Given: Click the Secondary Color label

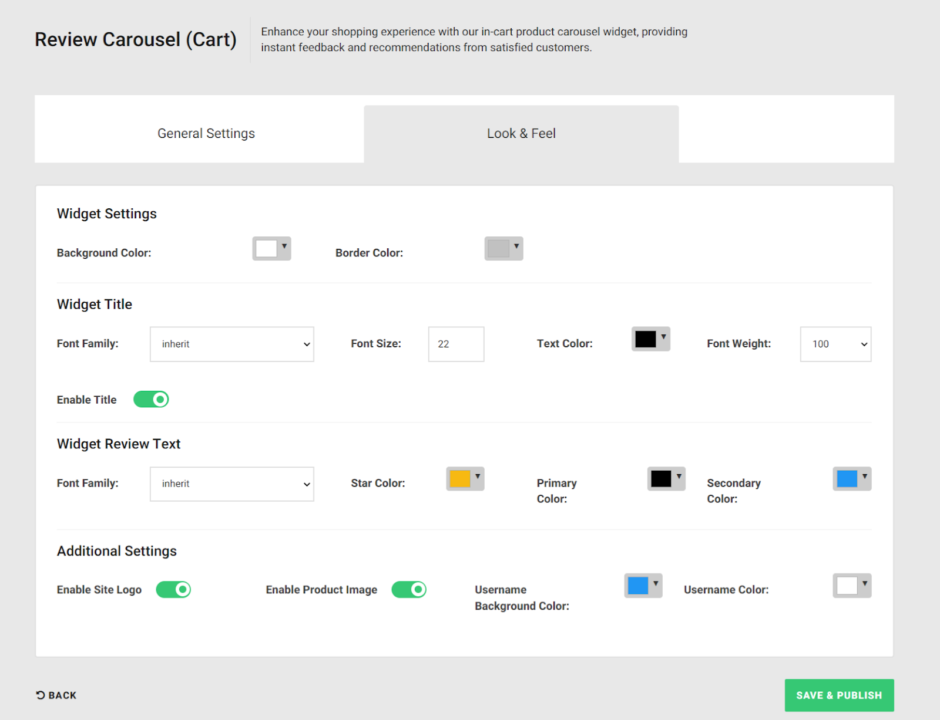Looking at the screenshot, I should 734,491.
